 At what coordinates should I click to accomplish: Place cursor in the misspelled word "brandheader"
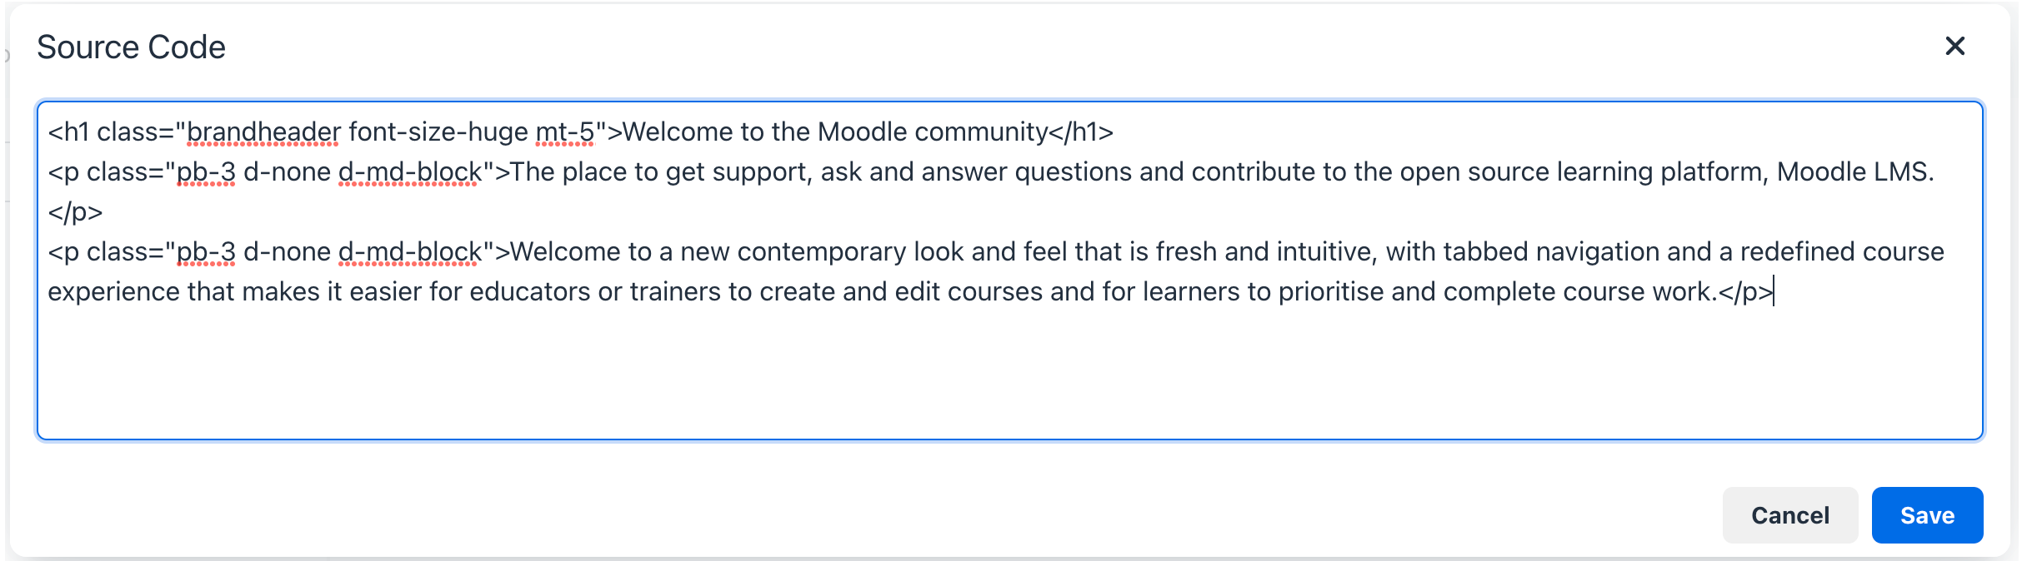tap(263, 132)
